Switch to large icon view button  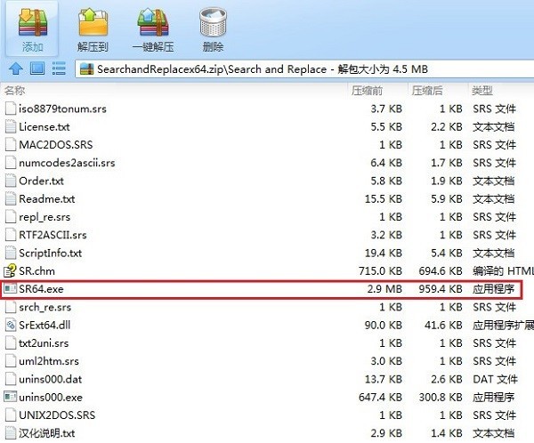pyautogui.click(x=37, y=68)
